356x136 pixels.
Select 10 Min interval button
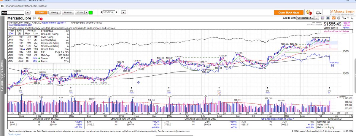tap(80, 12)
